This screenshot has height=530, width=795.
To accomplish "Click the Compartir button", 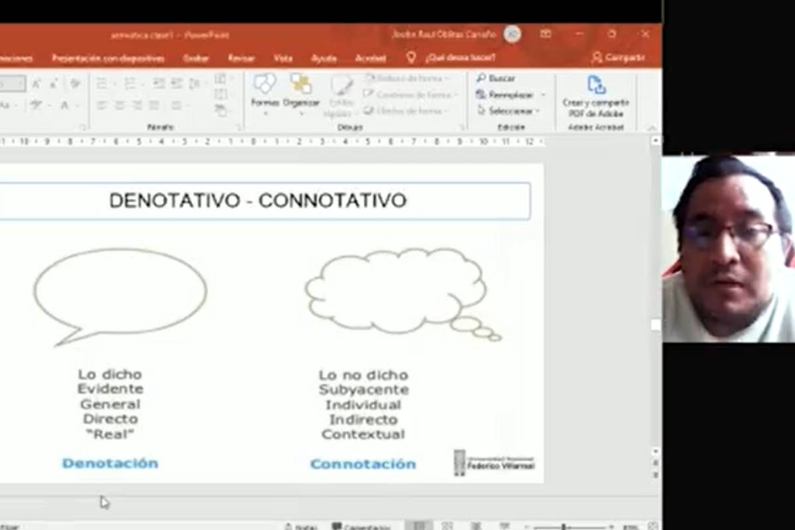I will tap(617, 58).
